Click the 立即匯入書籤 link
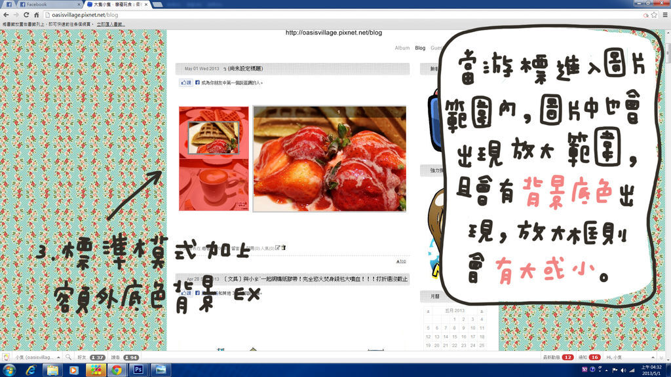This screenshot has width=671, height=377. pyautogui.click(x=111, y=24)
